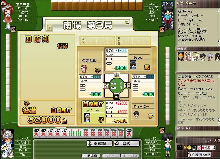Click the 半 (half-game) rule icon
The image size is (220, 159).
click(180, 147)
